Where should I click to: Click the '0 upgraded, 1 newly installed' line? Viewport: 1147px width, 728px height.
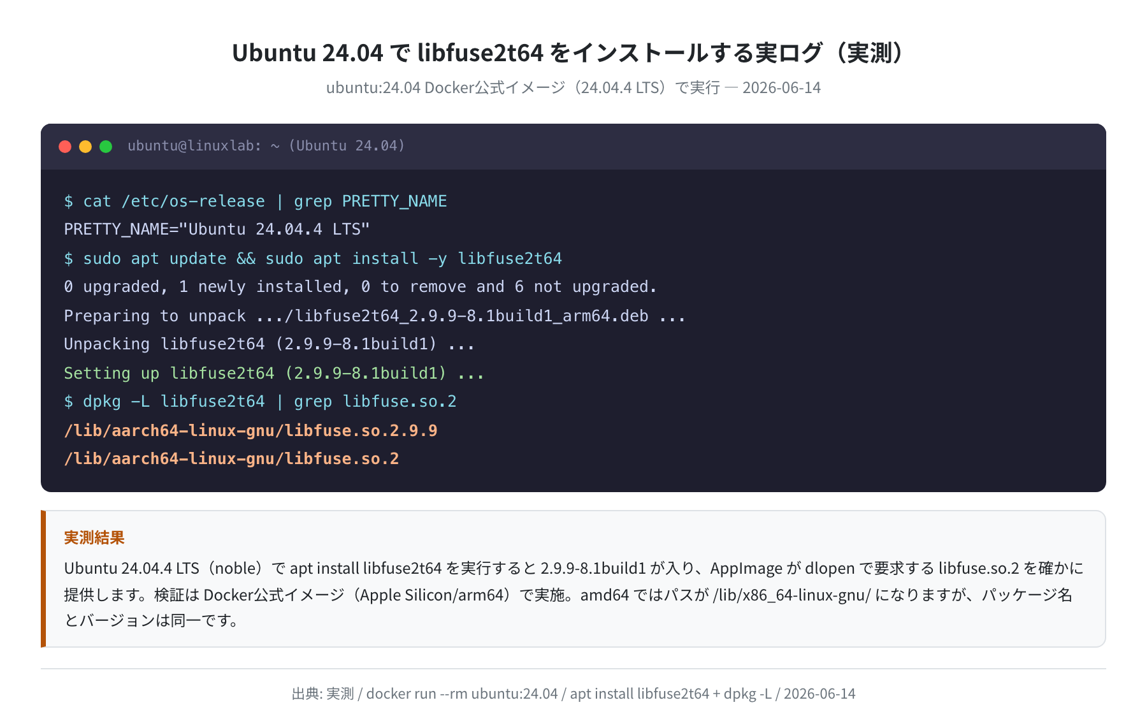(360, 287)
